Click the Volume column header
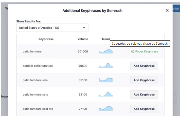180x118 pixels. click(83, 39)
